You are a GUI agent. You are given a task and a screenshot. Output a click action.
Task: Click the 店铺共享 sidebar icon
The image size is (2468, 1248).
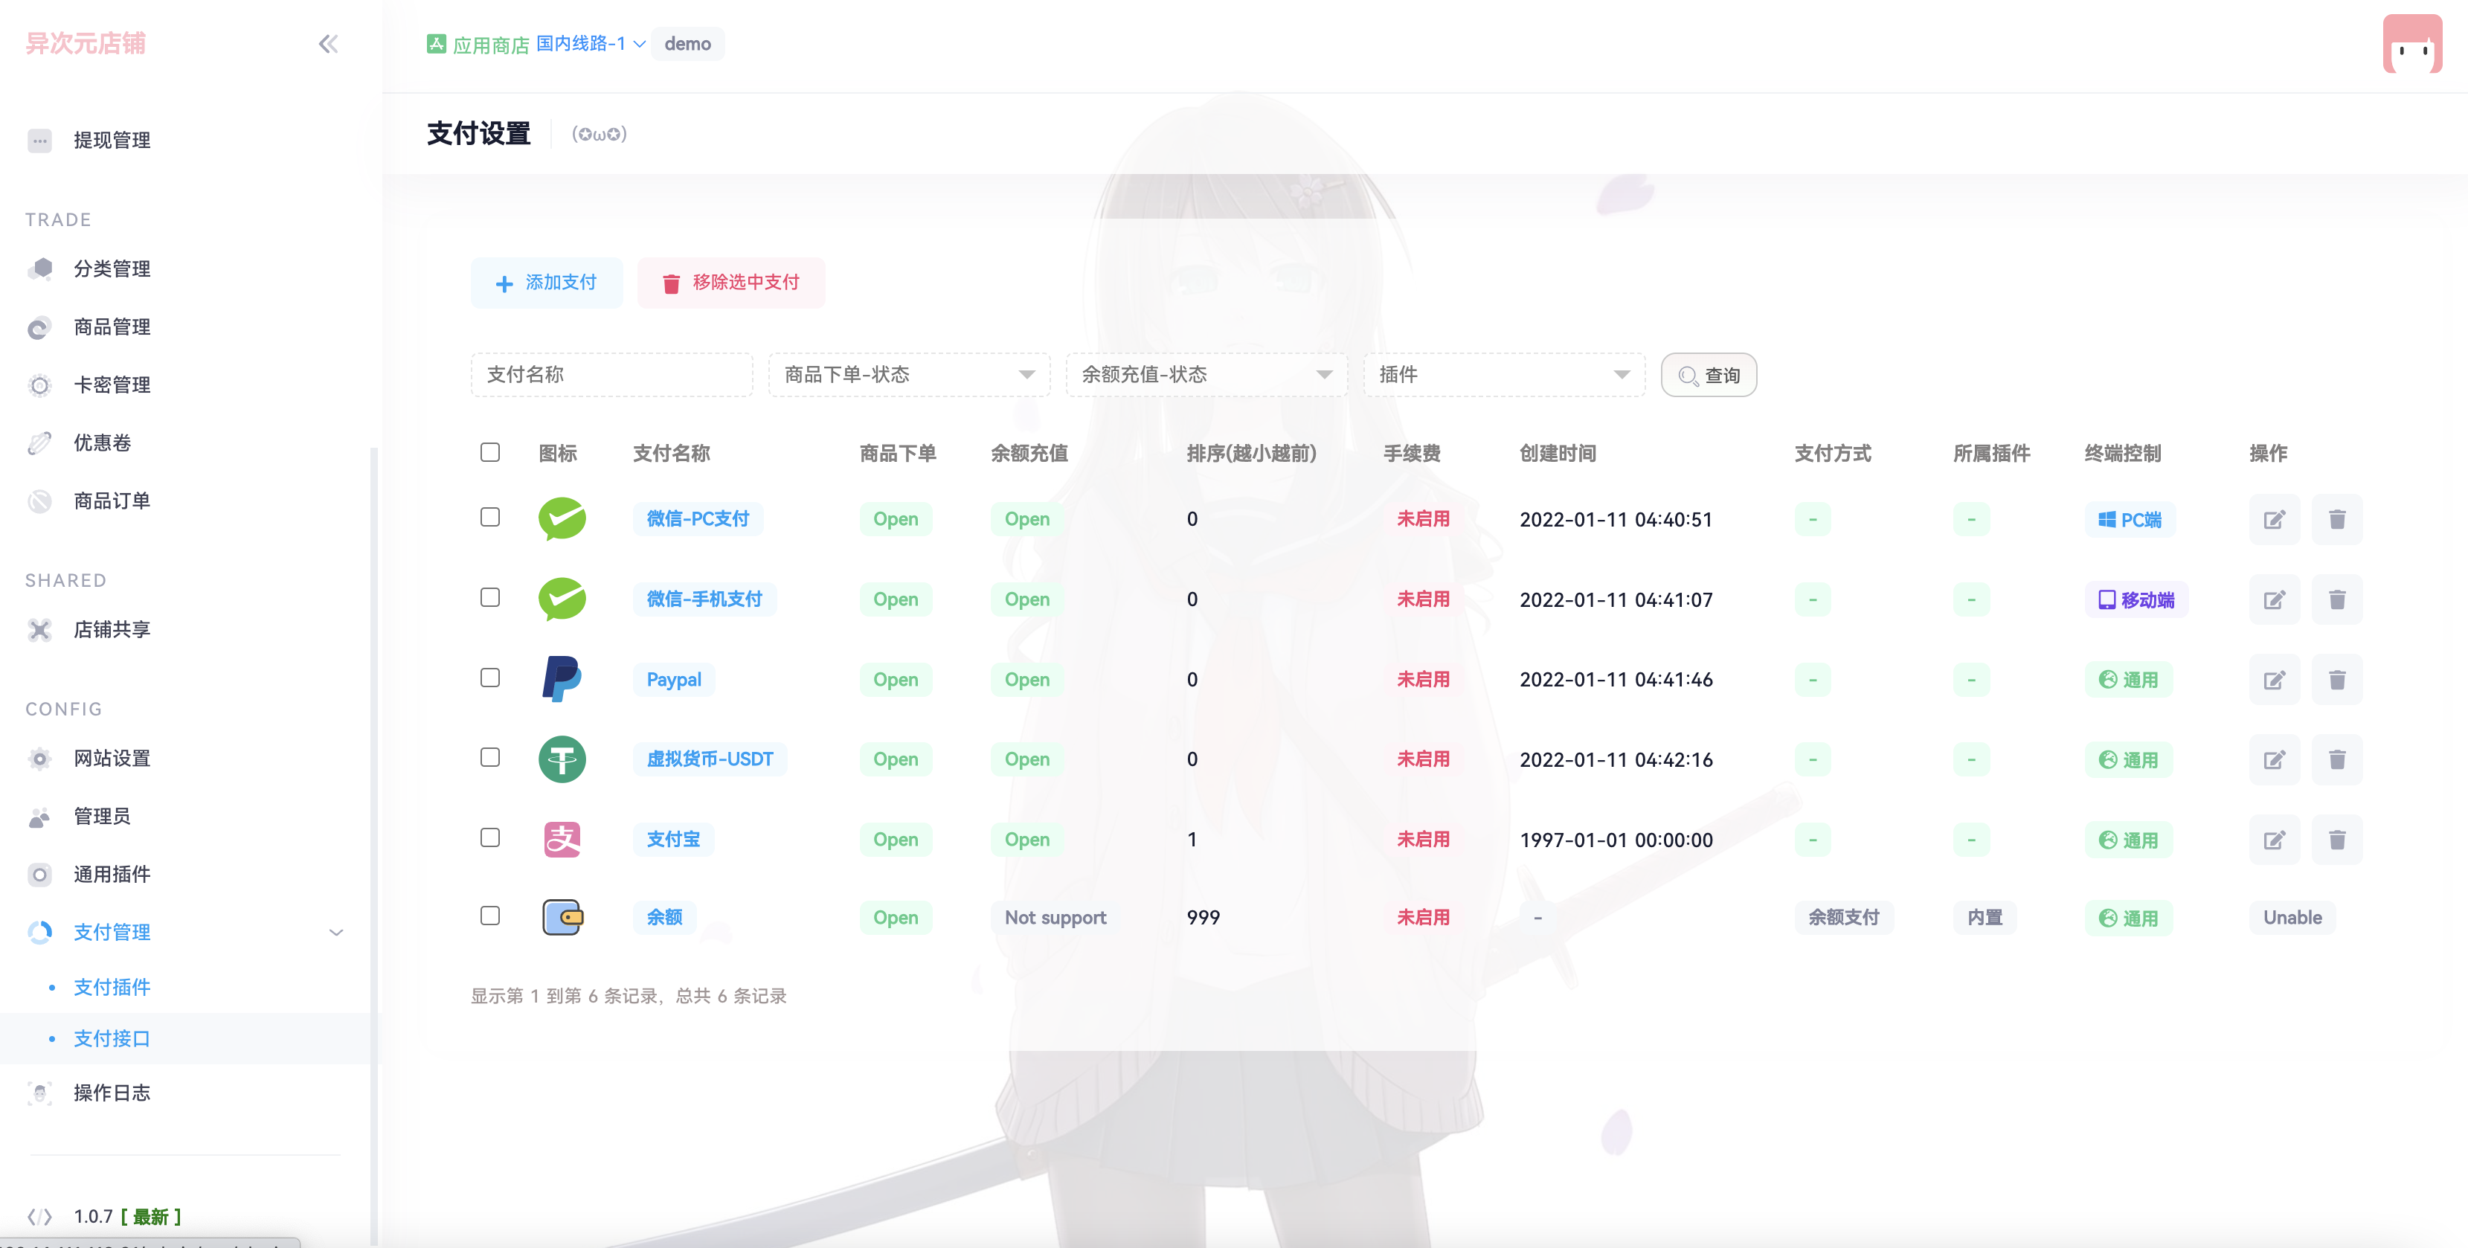click(40, 629)
